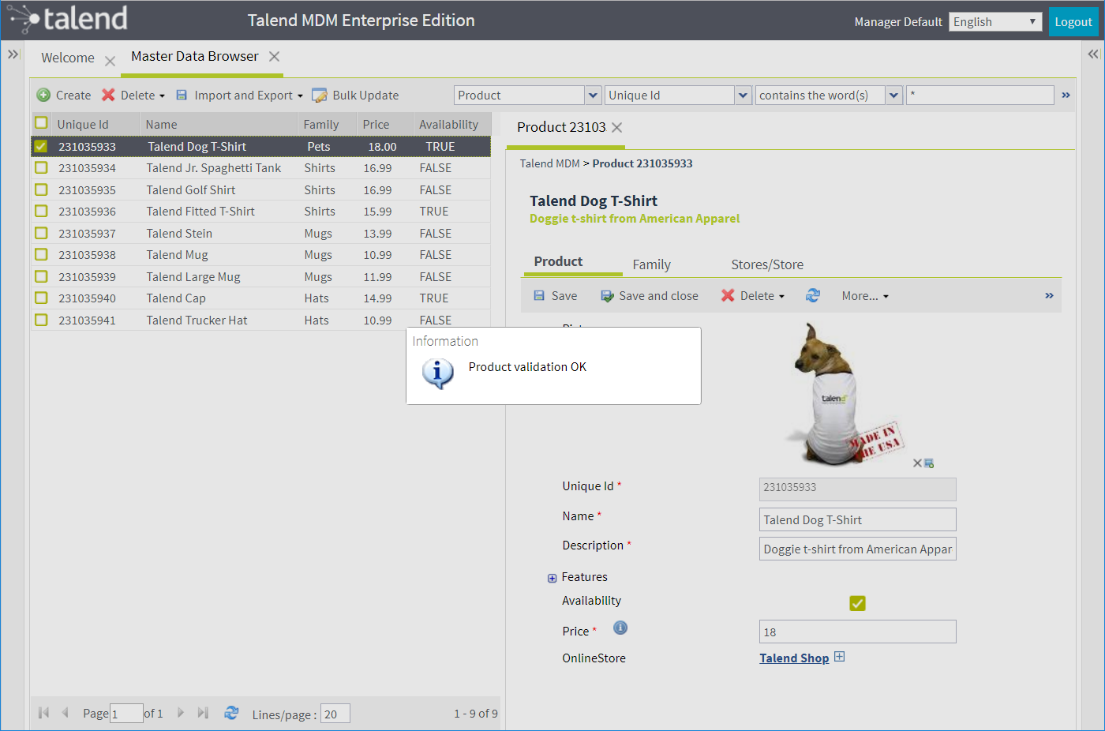Open the Talend Shop link
This screenshot has height=731, width=1105.
click(x=793, y=658)
